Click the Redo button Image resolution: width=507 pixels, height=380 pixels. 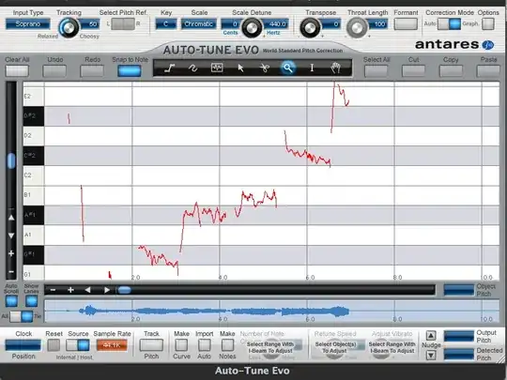[x=92, y=70]
